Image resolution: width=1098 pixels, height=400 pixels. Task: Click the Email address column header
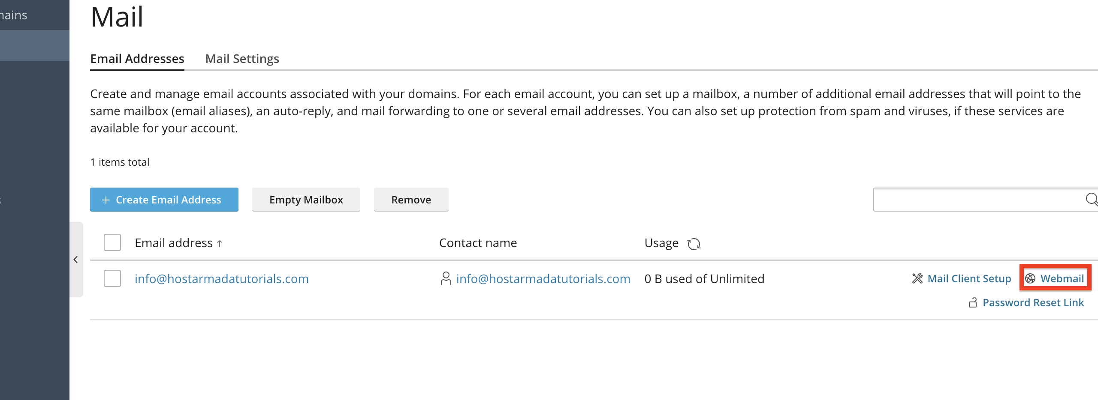[174, 243]
